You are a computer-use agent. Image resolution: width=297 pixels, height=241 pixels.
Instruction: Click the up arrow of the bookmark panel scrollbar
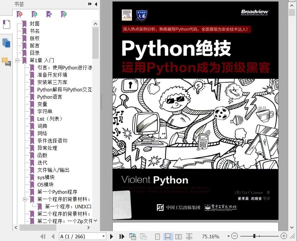(95, 24)
